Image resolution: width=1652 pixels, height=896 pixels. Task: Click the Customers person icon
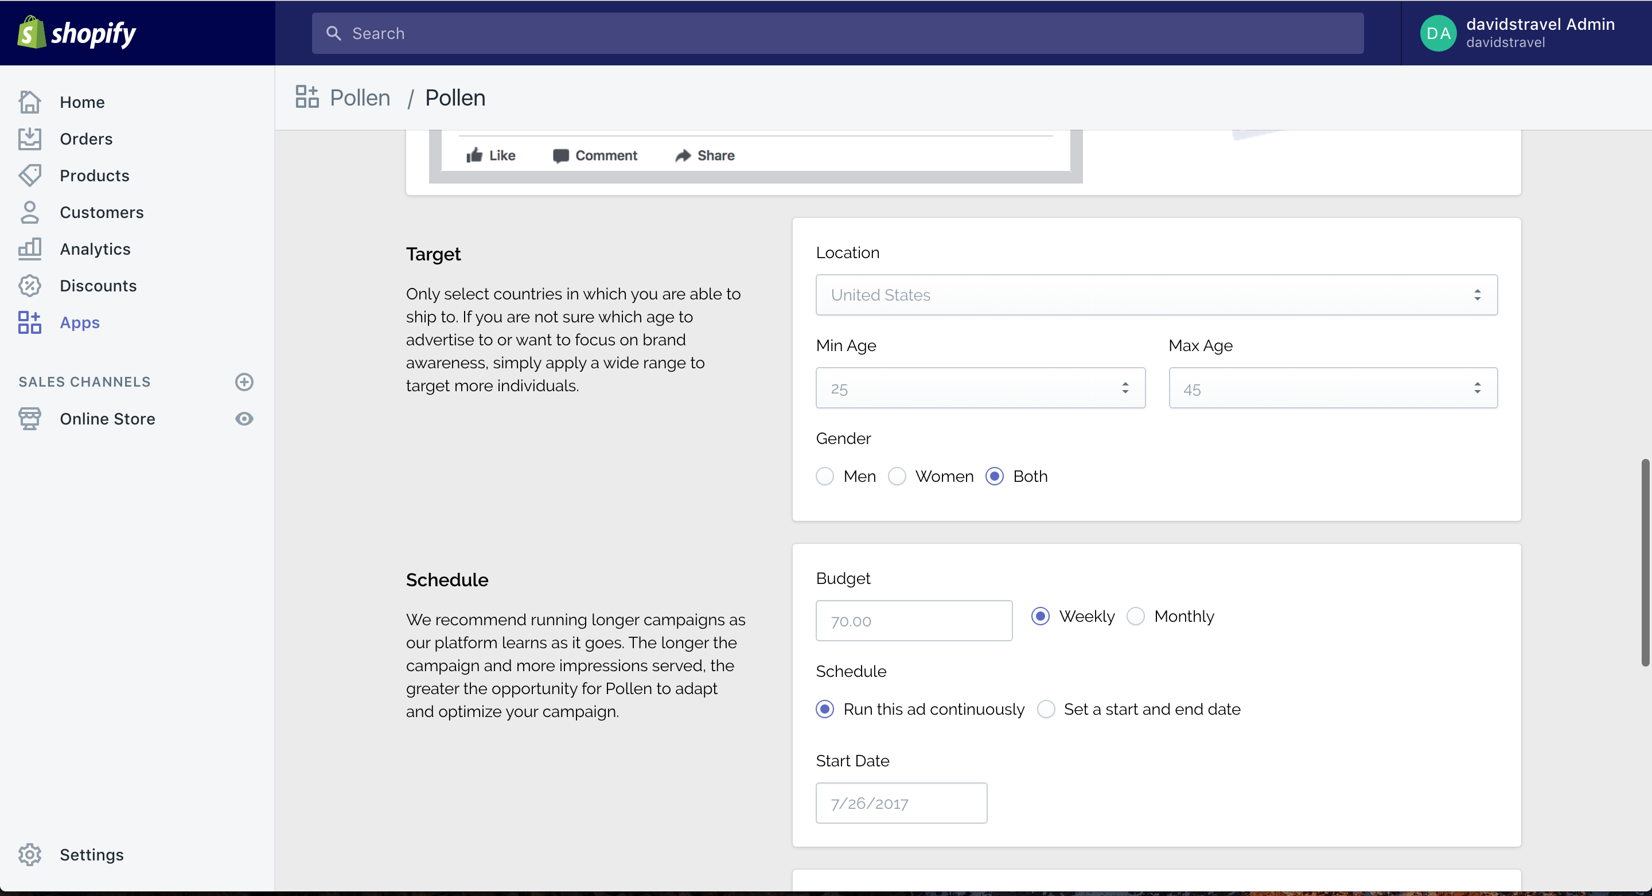click(x=29, y=212)
